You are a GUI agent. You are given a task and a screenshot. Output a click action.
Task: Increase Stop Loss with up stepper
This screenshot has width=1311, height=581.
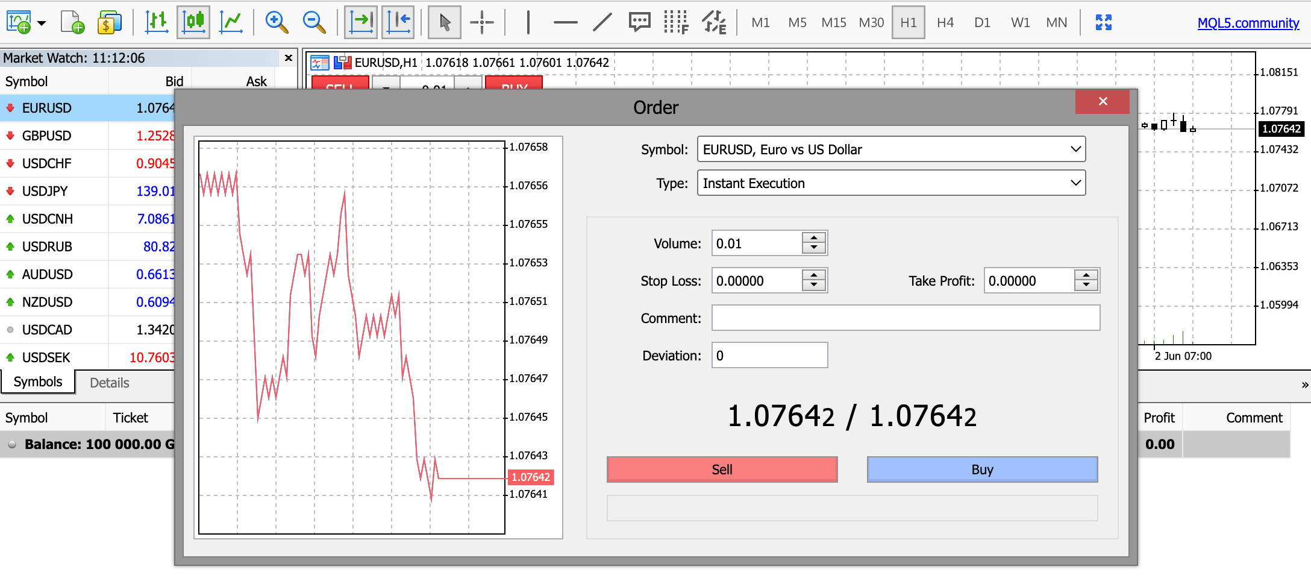point(814,275)
